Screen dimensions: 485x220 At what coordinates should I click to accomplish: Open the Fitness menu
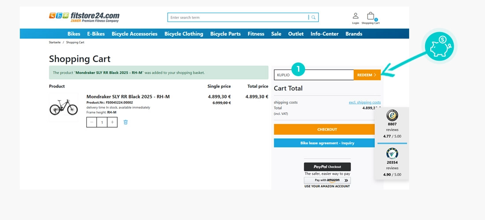256,33
